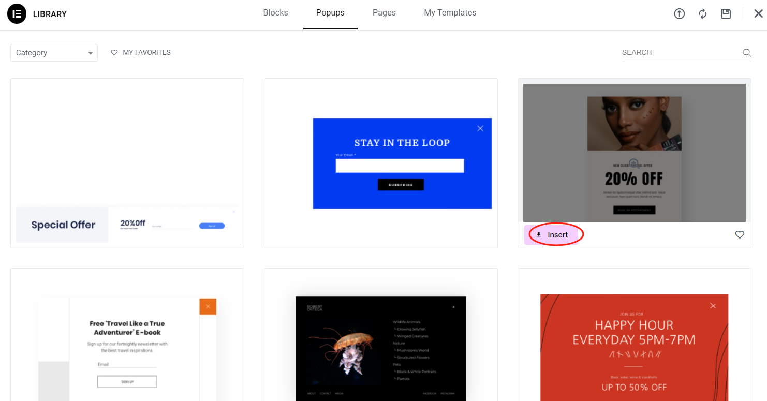The height and width of the screenshot is (401, 767).
Task: Select the Happy Hour red popup
Action: click(x=634, y=341)
